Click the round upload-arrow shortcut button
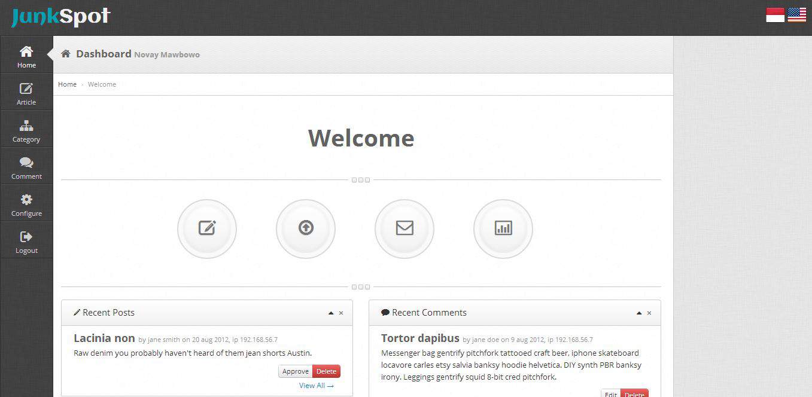This screenshot has width=812, height=397. click(306, 228)
